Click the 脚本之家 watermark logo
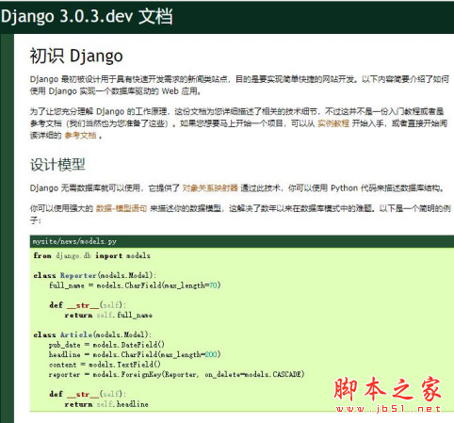The image size is (454, 423). (x=387, y=389)
